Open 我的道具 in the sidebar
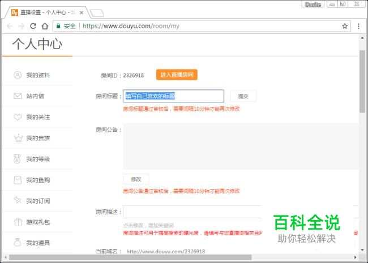Image resolution: width=368 pixels, height=263 pixels. 37,243
